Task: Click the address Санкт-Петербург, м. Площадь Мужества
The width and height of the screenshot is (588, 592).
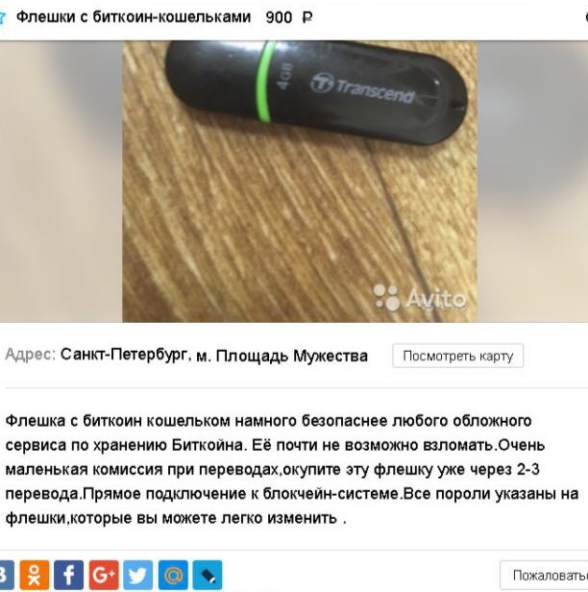Action: (x=214, y=356)
